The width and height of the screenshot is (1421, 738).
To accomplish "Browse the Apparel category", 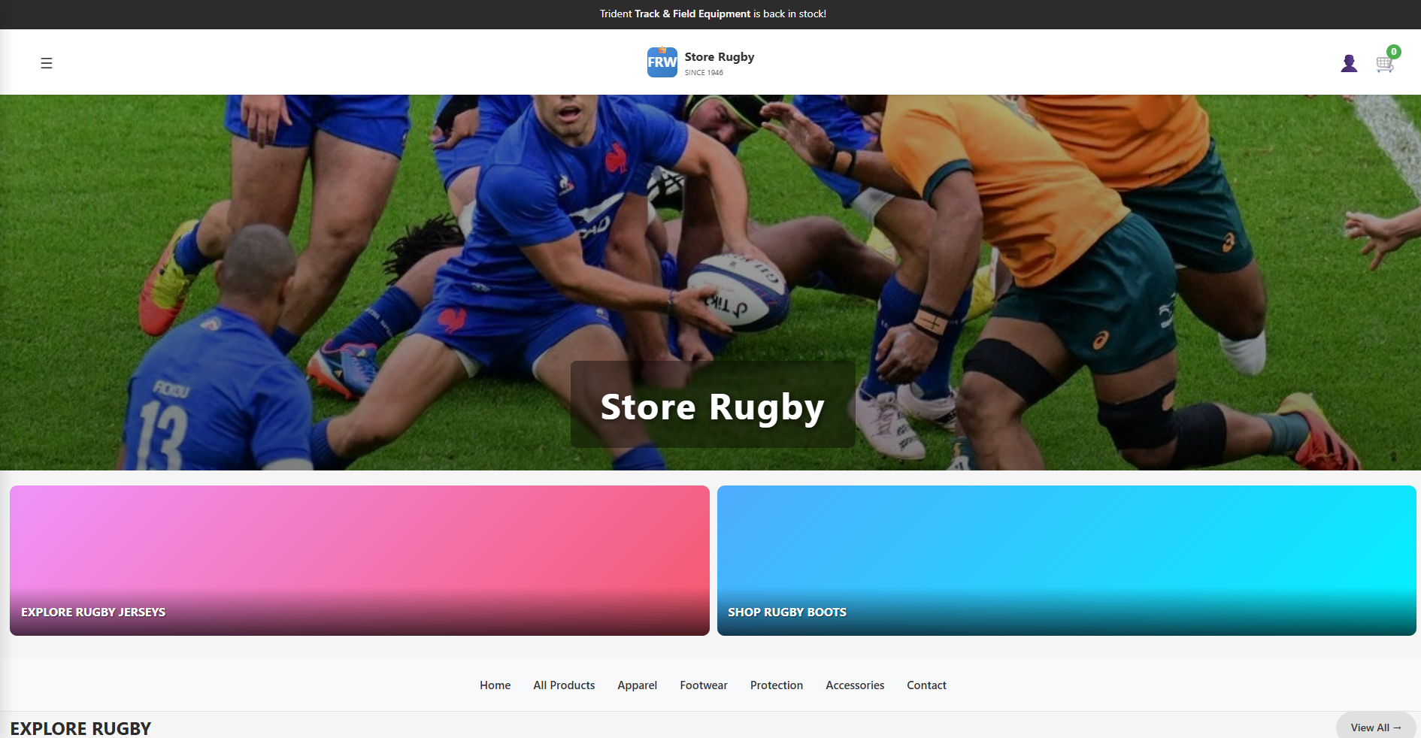I will pyautogui.click(x=637, y=685).
